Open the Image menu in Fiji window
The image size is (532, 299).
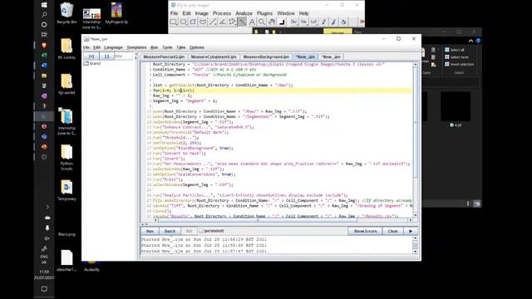pos(201,13)
